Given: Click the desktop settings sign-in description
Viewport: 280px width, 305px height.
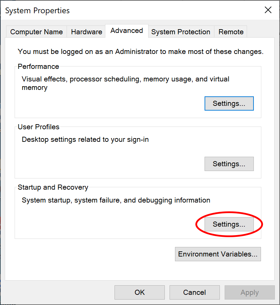Looking at the screenshot, I should (85, 139).
